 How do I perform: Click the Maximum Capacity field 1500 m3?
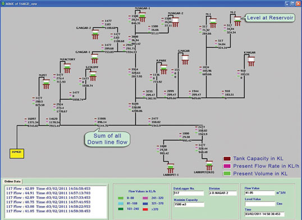tap(189, 204)
